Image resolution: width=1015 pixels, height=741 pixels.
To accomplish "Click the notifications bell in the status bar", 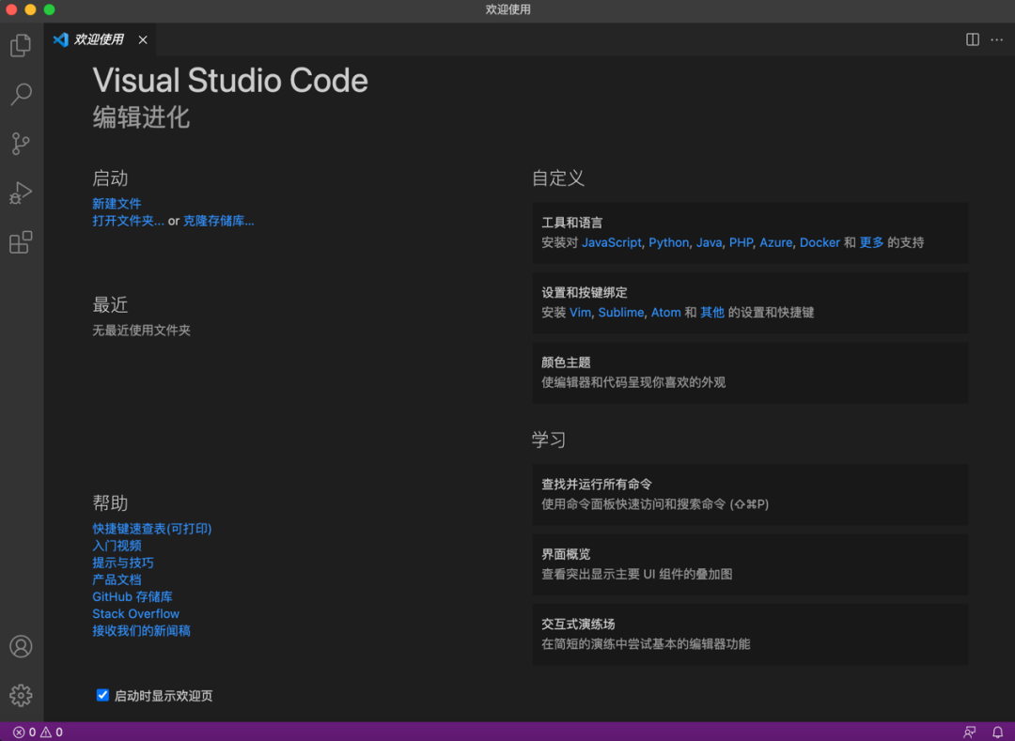I will pyautogui.click(x=997, y=731).
